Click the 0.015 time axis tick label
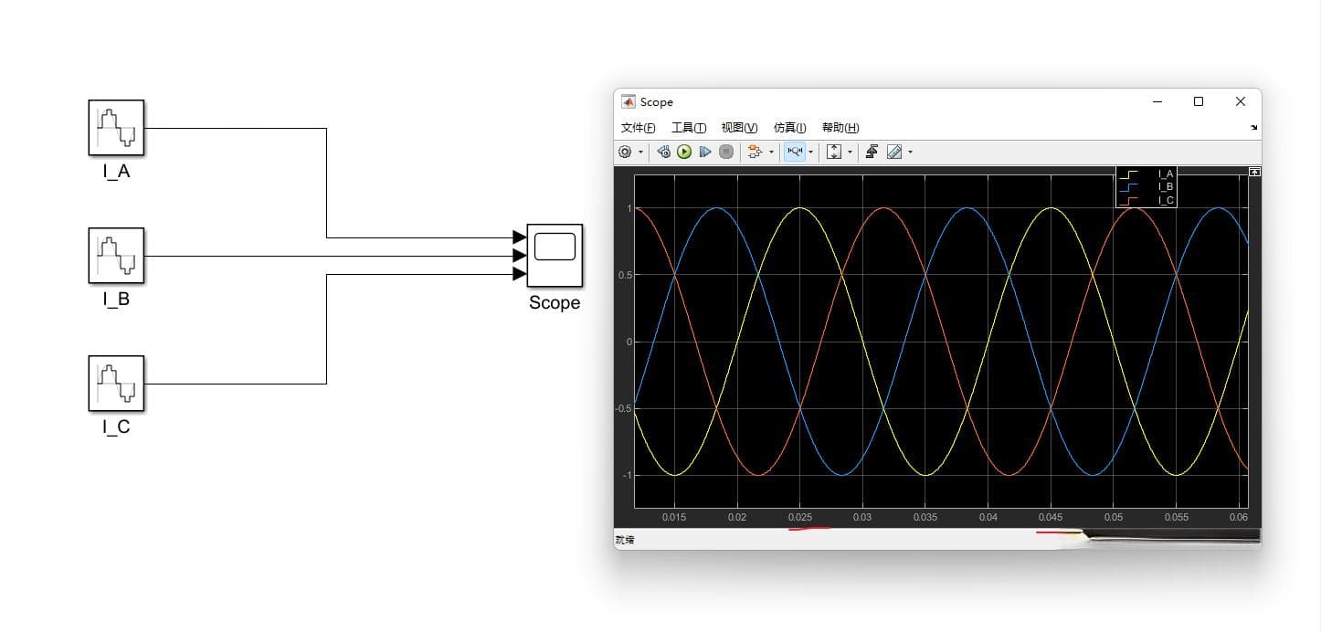Viewport: 1321px width, 632px height. pyautogui.click(x=674, y=517)
